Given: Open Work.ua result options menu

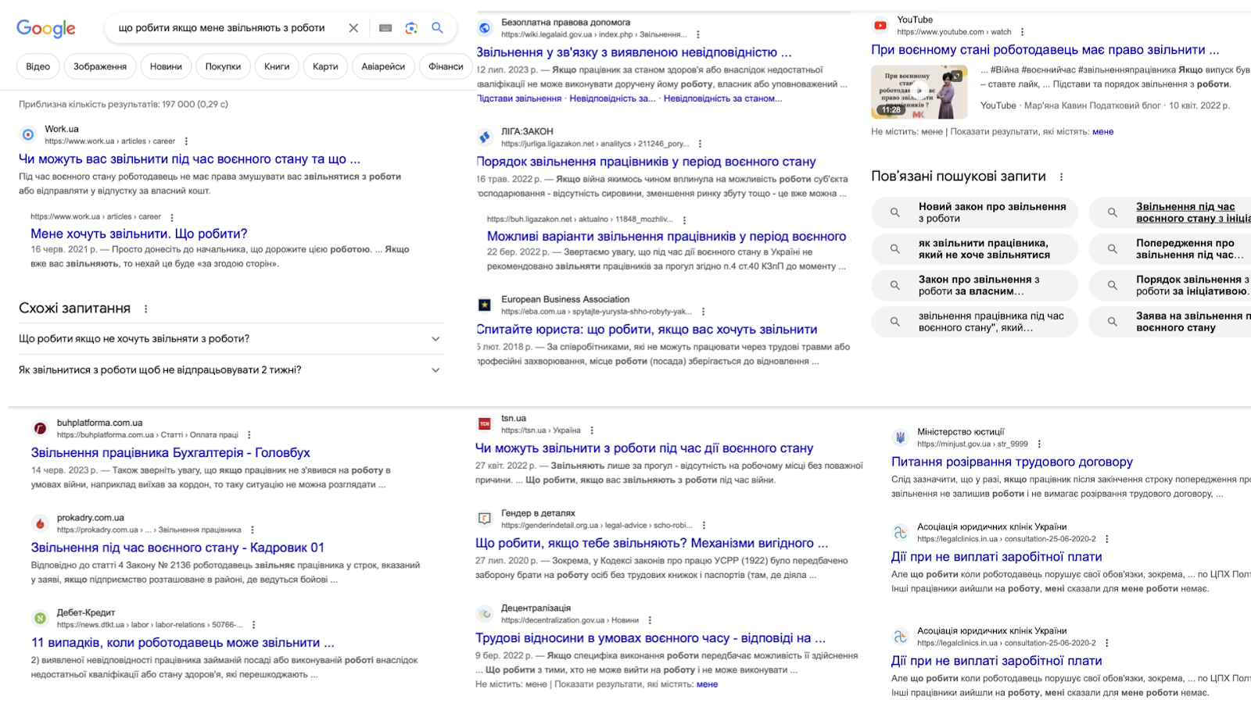Looking at the screenshot, I should click(186, 141).
